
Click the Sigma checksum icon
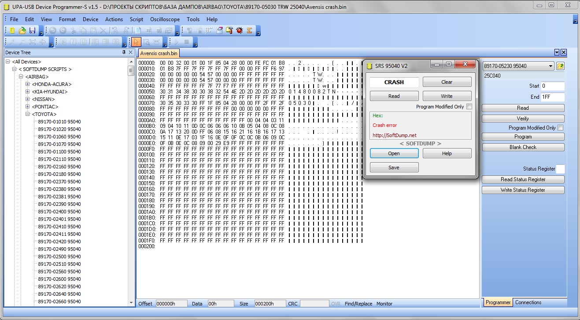[x=249, y=30]
